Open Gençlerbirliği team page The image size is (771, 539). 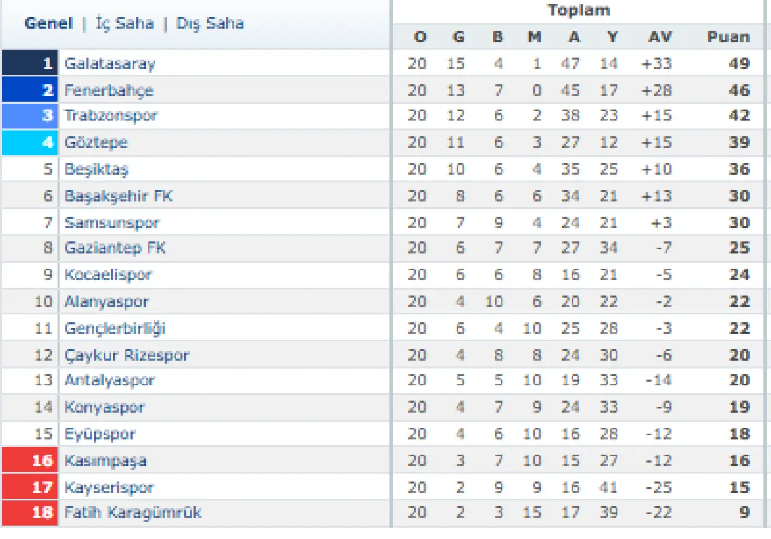[114, 329]
